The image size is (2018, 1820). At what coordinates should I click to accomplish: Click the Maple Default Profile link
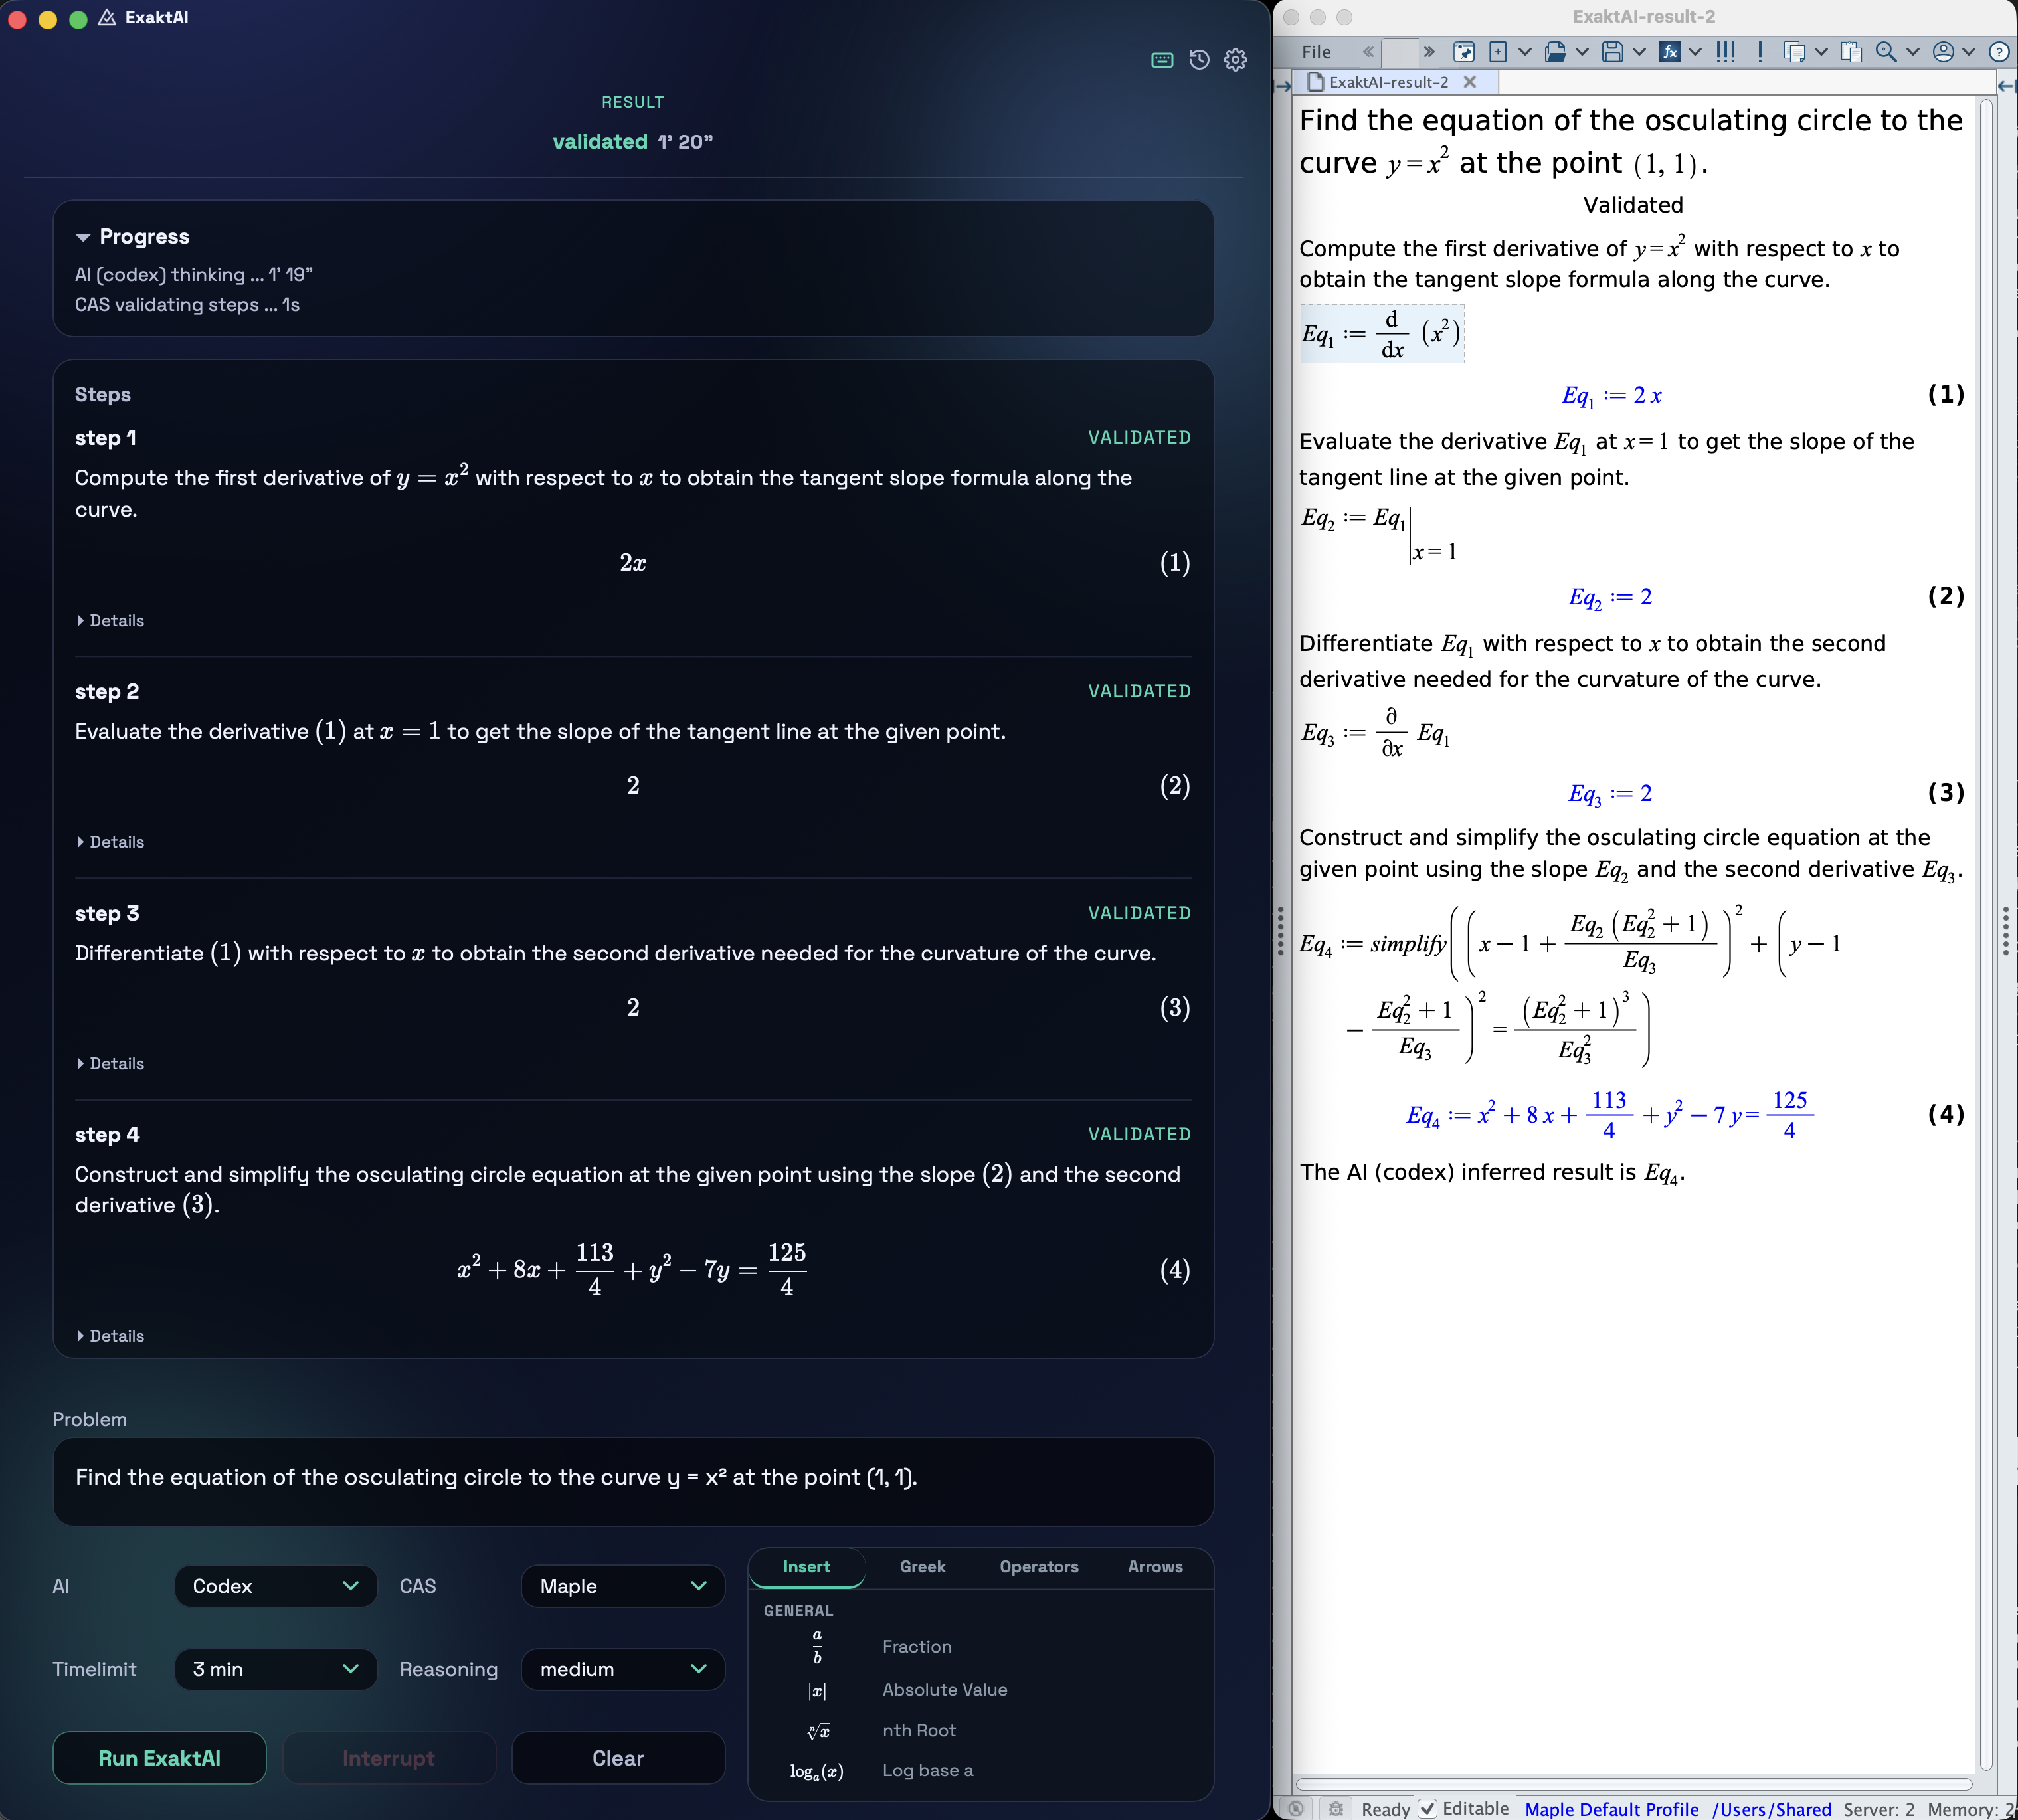coord(1611,1809)
